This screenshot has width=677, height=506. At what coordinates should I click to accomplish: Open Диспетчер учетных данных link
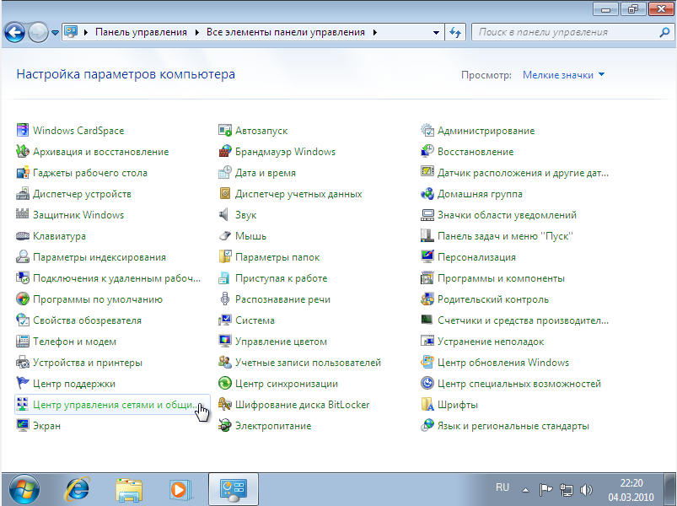pyautogui.click(x=298, y=194)
